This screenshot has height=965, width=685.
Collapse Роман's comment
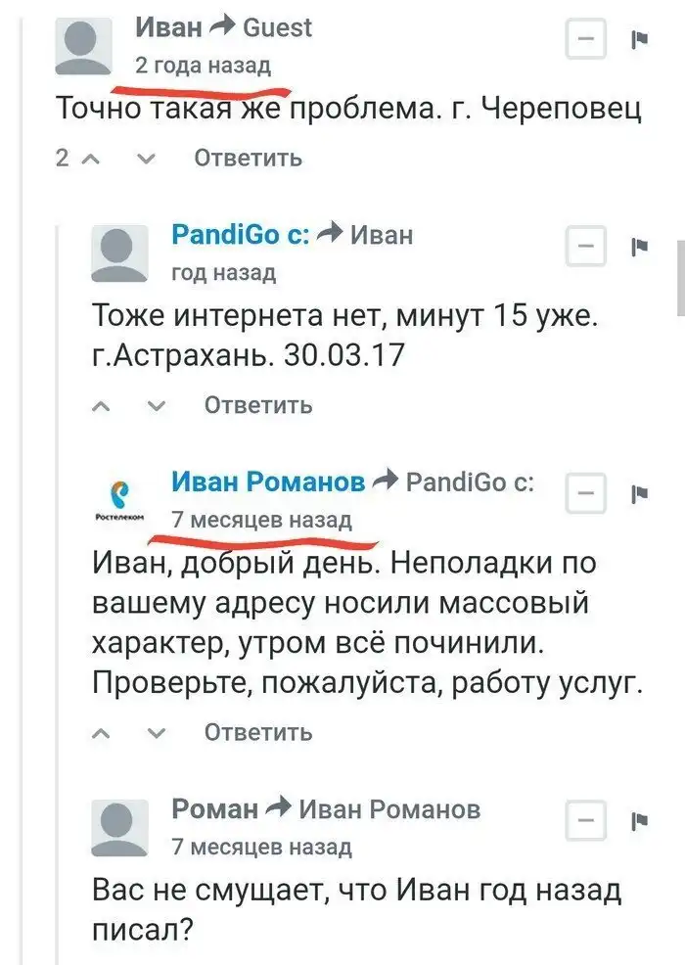point(586,820)
